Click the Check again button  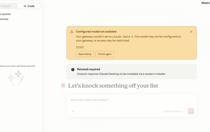[x=105, y=54]
